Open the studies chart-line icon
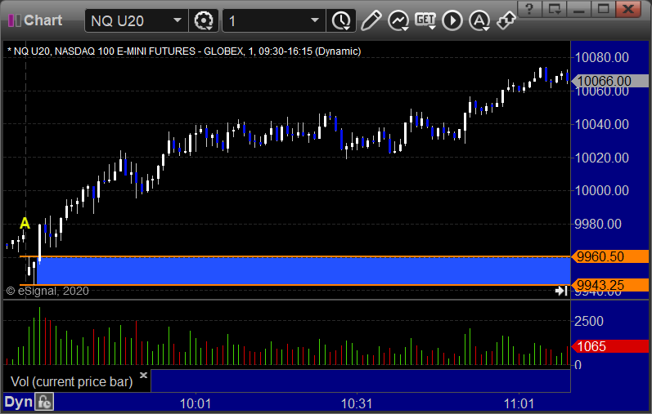Image resolution: width=652 pixels, height=414 pixels. 398,20
